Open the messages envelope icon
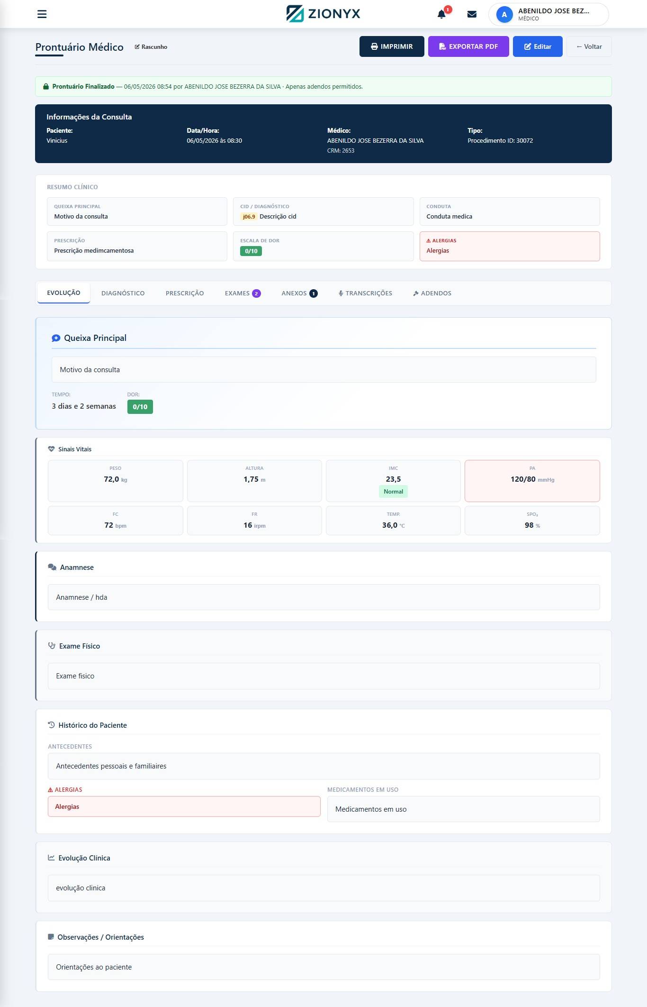The height and width of the screenshot is (1007, 647). click(472, 14)
